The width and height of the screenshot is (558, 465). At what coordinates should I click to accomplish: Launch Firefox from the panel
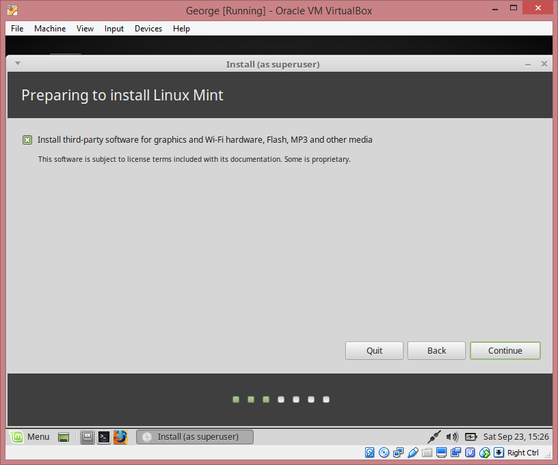[120, 437]
